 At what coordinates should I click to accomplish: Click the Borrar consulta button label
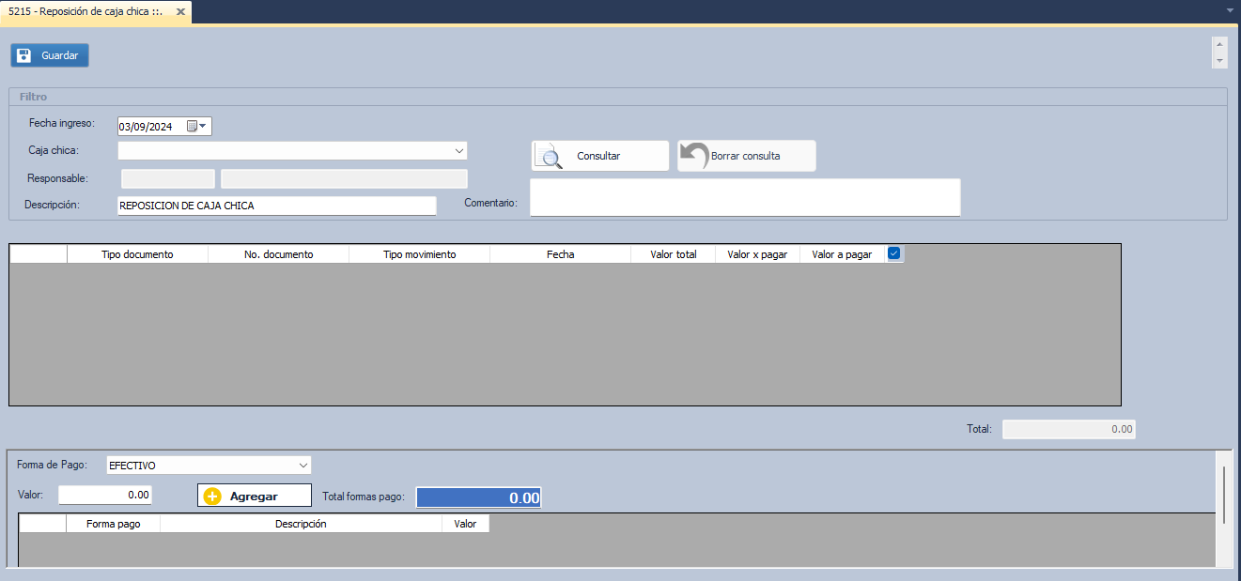(746, 156)
